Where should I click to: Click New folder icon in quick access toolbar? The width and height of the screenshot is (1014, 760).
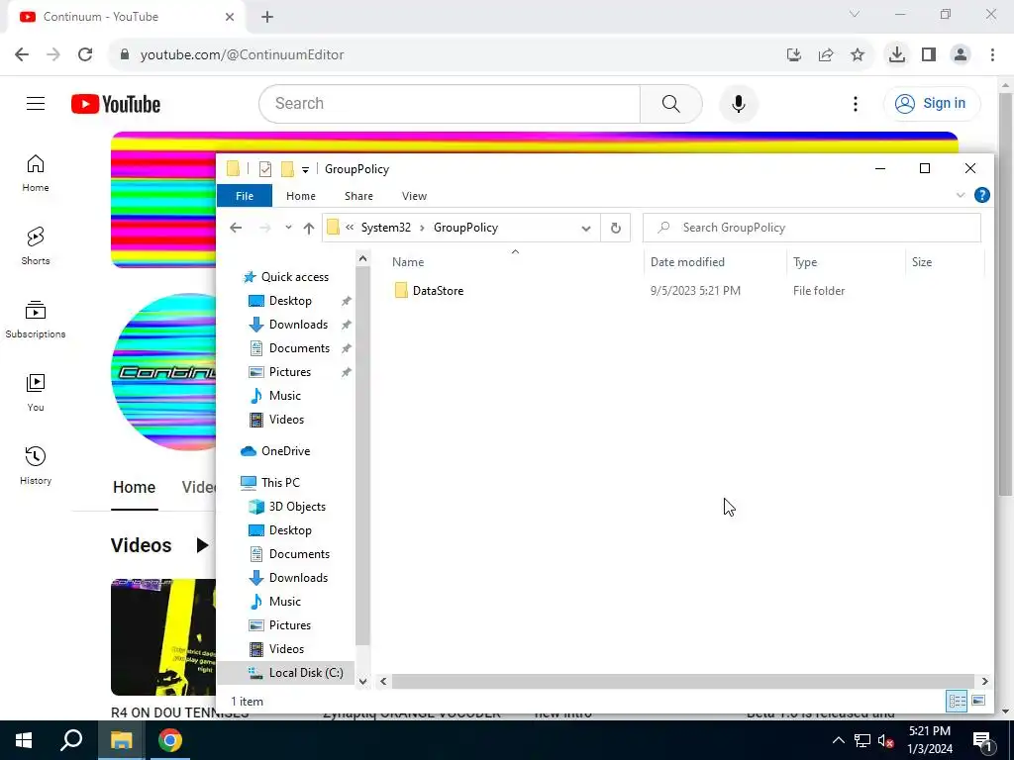pos(288,169)
